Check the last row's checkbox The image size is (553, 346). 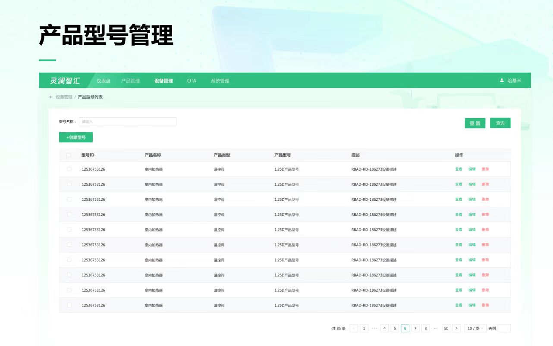tap(69, 305)
